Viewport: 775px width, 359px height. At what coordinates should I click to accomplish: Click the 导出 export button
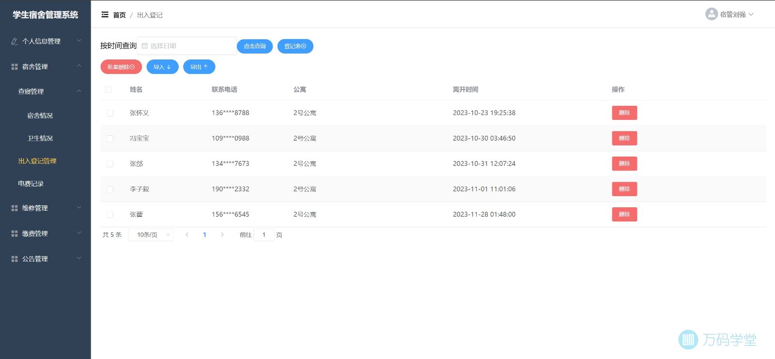(x=199, y=67)
